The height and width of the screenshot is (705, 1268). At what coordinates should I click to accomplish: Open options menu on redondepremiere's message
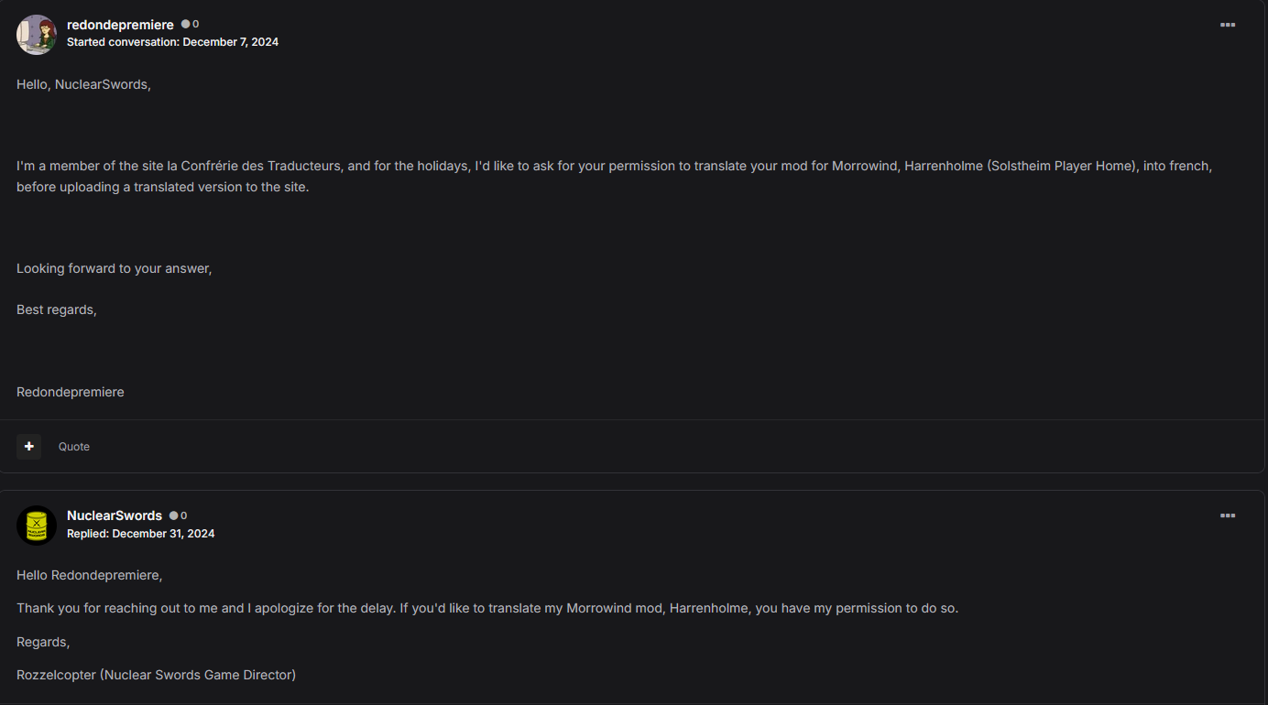tap(1228, 25)
